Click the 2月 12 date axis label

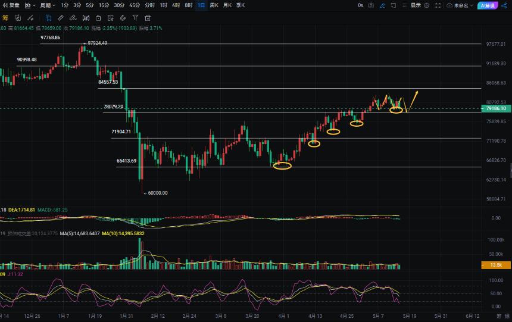158,316
